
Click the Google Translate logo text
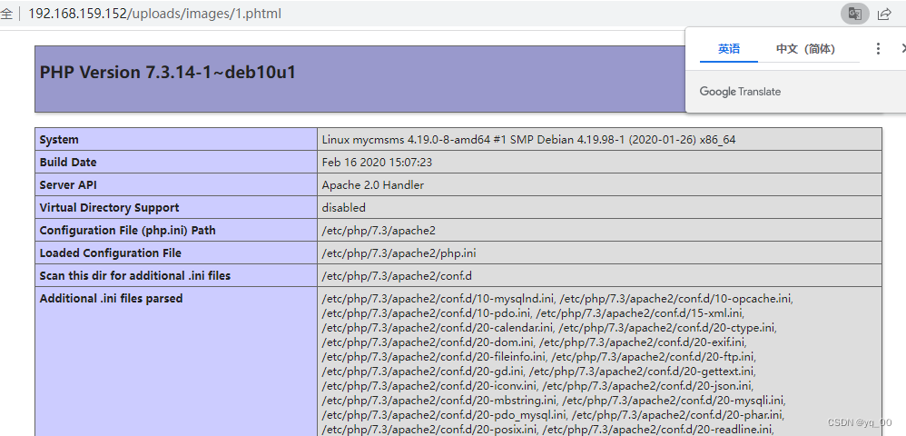click(740, 92)
